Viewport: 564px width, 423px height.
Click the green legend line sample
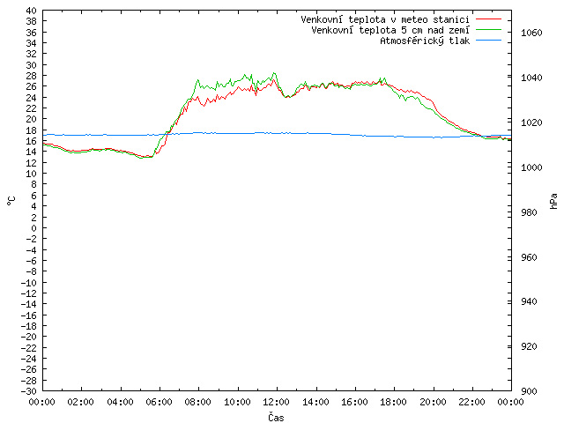[x=488, y=29]
